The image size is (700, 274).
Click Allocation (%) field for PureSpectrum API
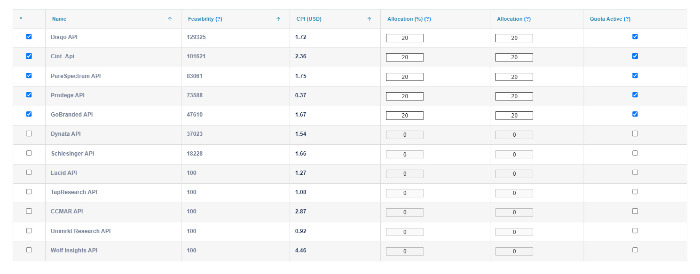[x=405, y=77]
